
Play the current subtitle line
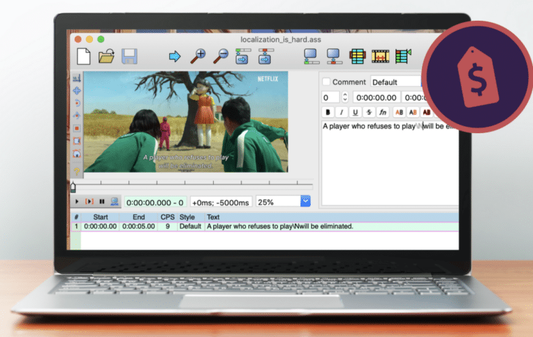click(90, 202)
